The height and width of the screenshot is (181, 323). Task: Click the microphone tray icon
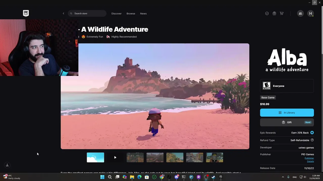pyautogui.click(x=288, y=177)
